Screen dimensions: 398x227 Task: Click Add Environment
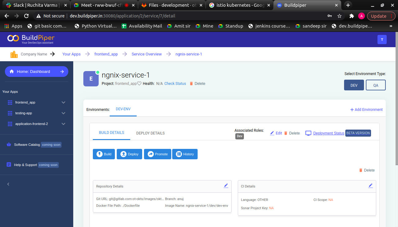point(366,110)
